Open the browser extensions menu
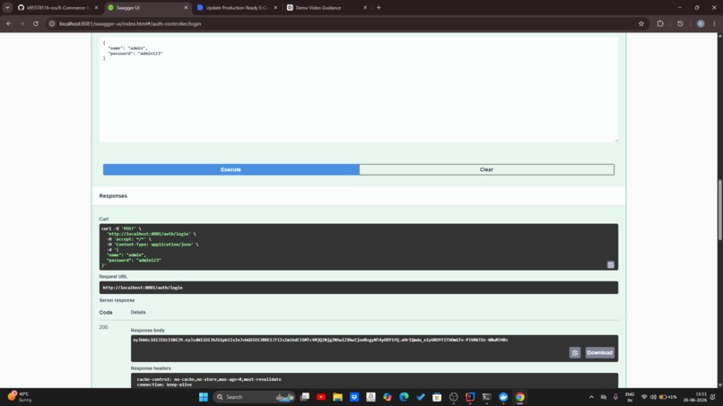The width and height of the screenshot is (723, 406). point(660,23)
